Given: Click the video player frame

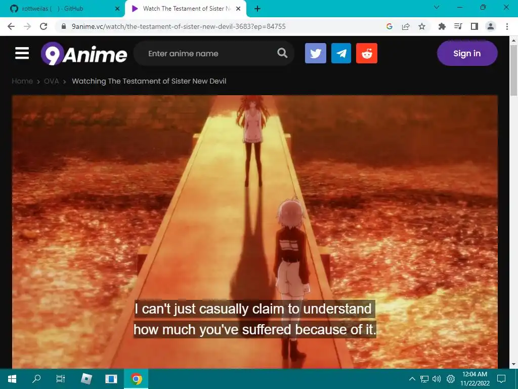Looking at the screenshot, I should coord(255,231).
